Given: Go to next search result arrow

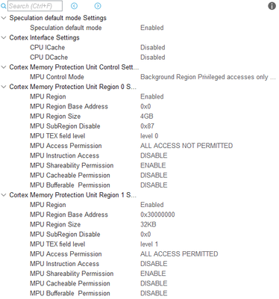Looking at the screenshot, I should pyautogui.click(x=98, y=6).
